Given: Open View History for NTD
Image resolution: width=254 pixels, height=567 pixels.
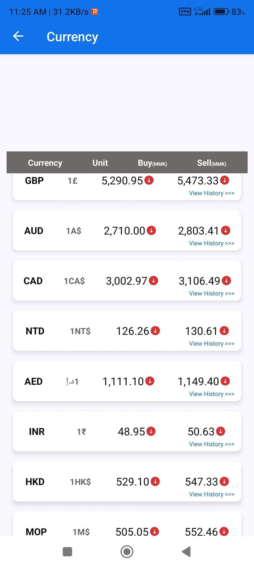Looking at the screenshot, I should [x=212, y=344].
